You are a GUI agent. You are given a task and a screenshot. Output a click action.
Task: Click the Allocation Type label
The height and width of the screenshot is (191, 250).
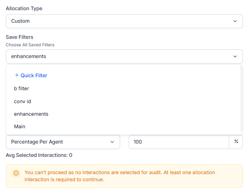pos(24,9)
